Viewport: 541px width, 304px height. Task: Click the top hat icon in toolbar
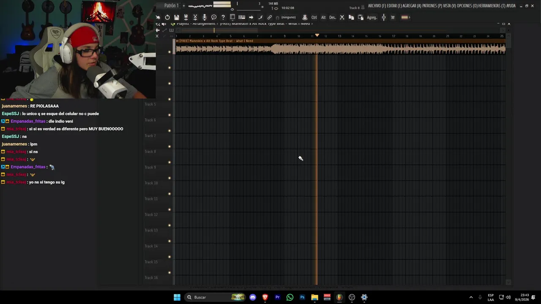click(x=305, y=17)
